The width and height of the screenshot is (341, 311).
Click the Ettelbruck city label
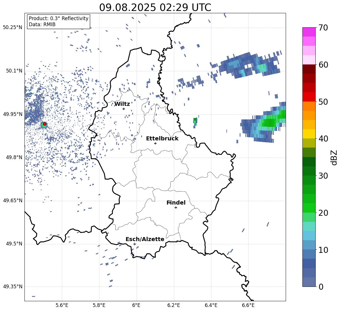click(162, 139)
